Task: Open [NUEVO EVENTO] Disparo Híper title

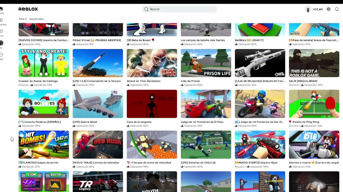Action: 256,163
